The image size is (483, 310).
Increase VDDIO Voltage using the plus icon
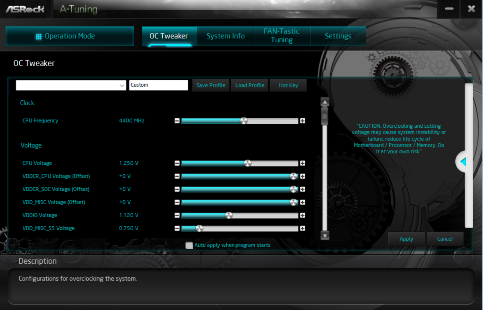[x=302, y=215]
